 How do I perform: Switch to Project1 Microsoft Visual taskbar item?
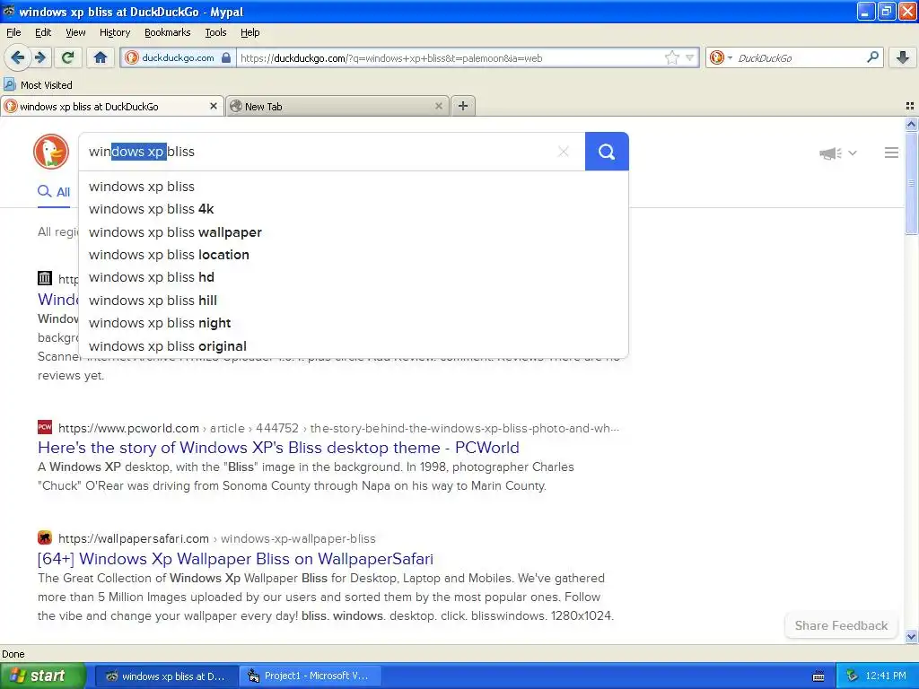[x=311, y=676]
